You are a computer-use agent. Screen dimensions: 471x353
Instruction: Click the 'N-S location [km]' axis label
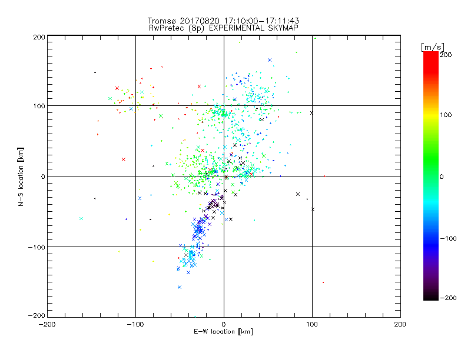[x=21, y=177]
